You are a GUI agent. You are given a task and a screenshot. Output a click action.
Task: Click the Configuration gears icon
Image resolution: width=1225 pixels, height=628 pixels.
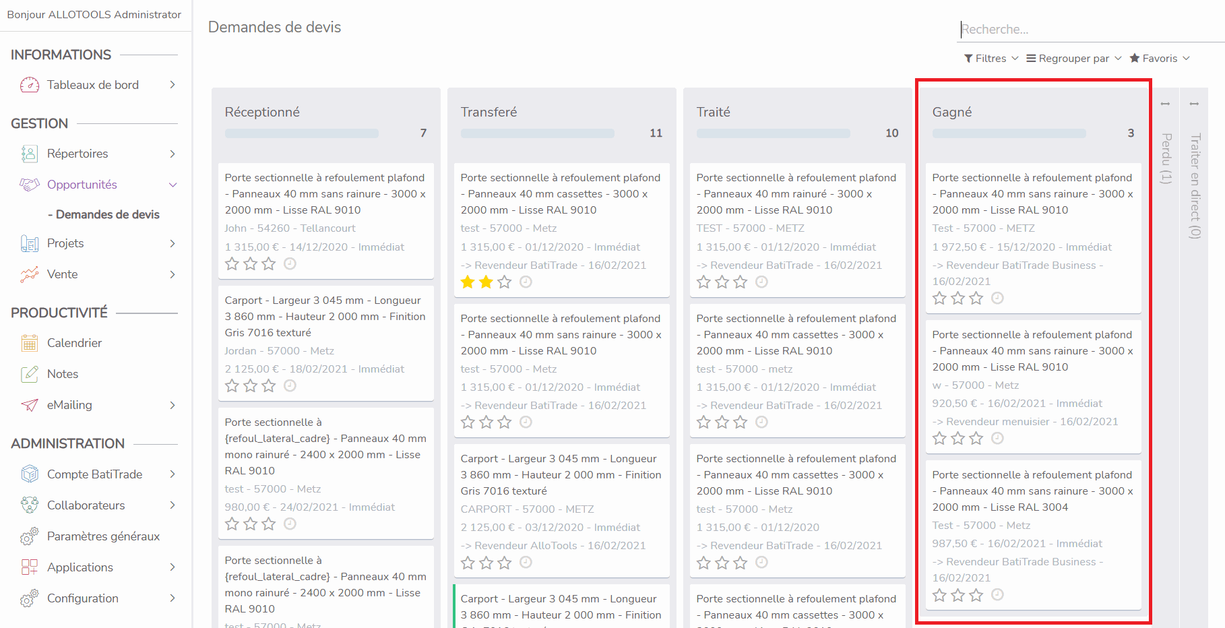click(30, 598)
